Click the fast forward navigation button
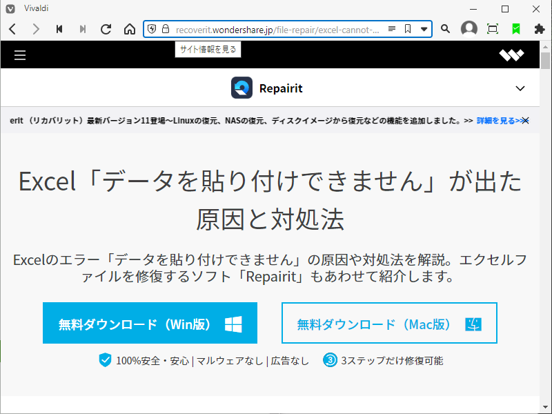 point(83,29)
